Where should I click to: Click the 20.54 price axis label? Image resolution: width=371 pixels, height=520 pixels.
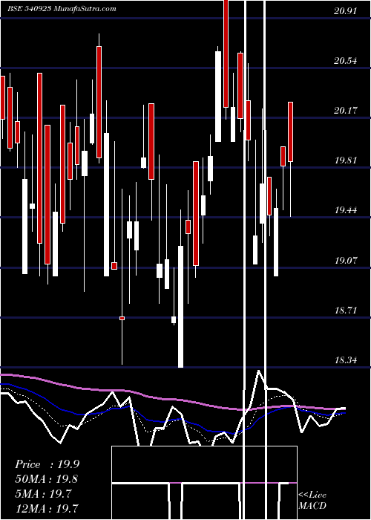pyautogui.click(x=346, y=61)
